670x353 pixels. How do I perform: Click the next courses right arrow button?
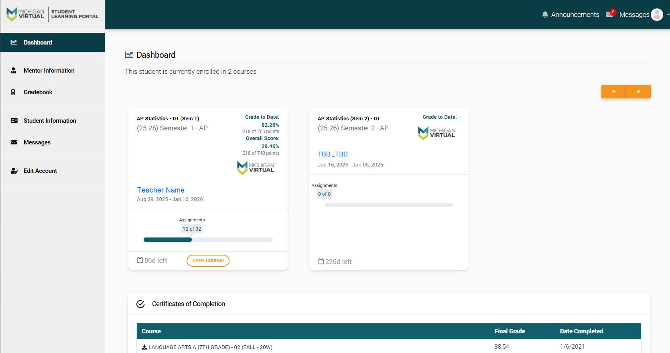(x=638, y=91)
